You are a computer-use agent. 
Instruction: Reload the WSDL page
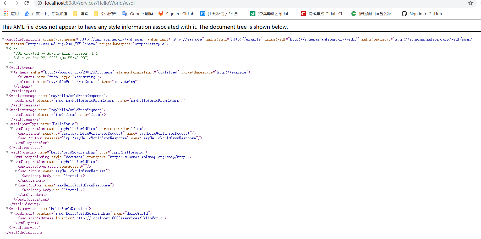tap(26, 3)
